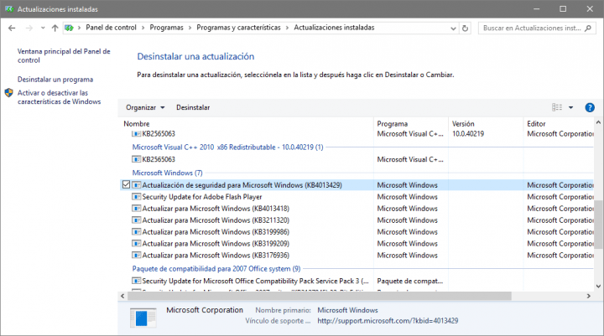Viewport: 604px width, 336px height.
Task: Open more view options dropdown arrow
Action: coord(571,107)
